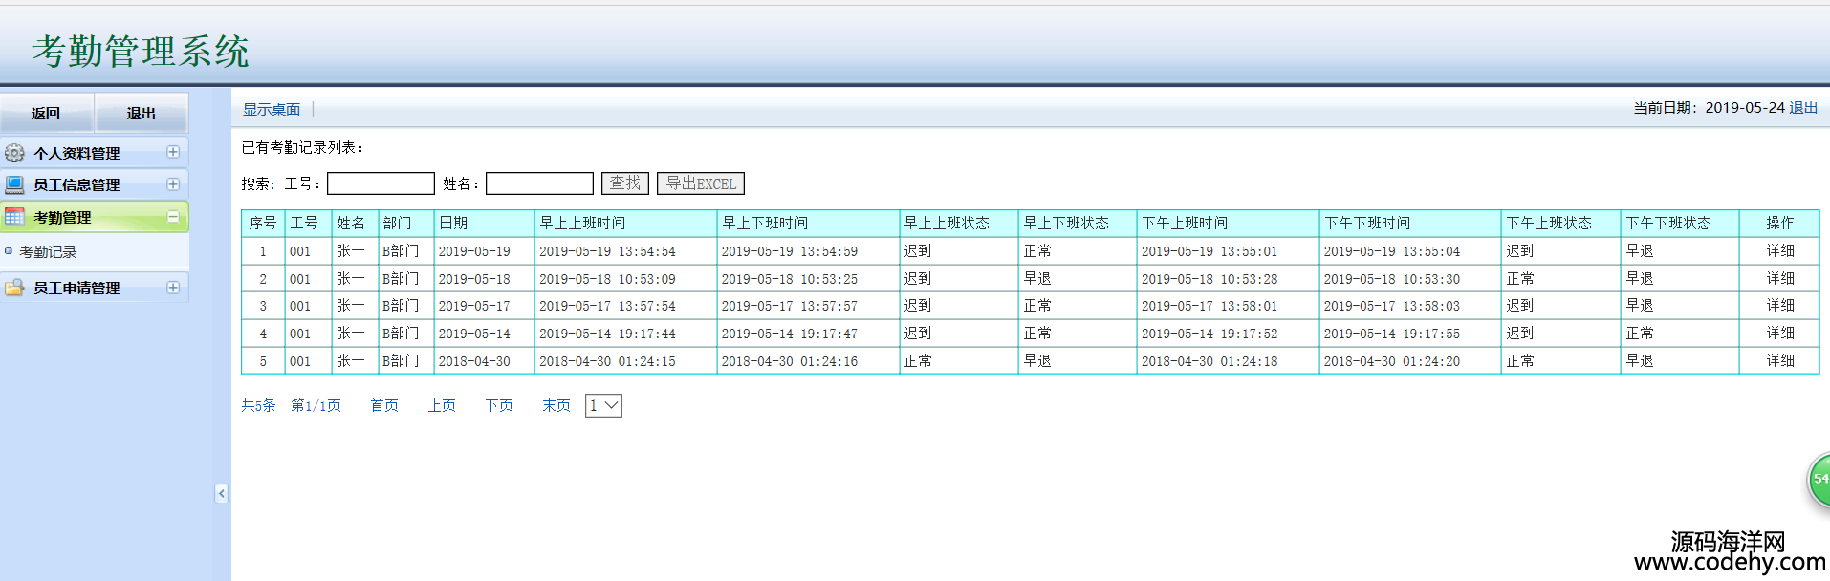Click the 早上下班状态 column header
Screen dimensions: 1830x581
click(x=1078, y=223)
